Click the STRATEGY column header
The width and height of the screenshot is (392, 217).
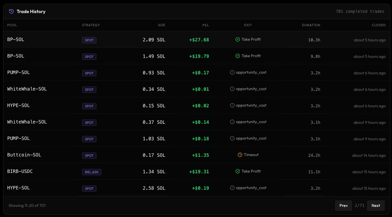[x=91, y=25]
